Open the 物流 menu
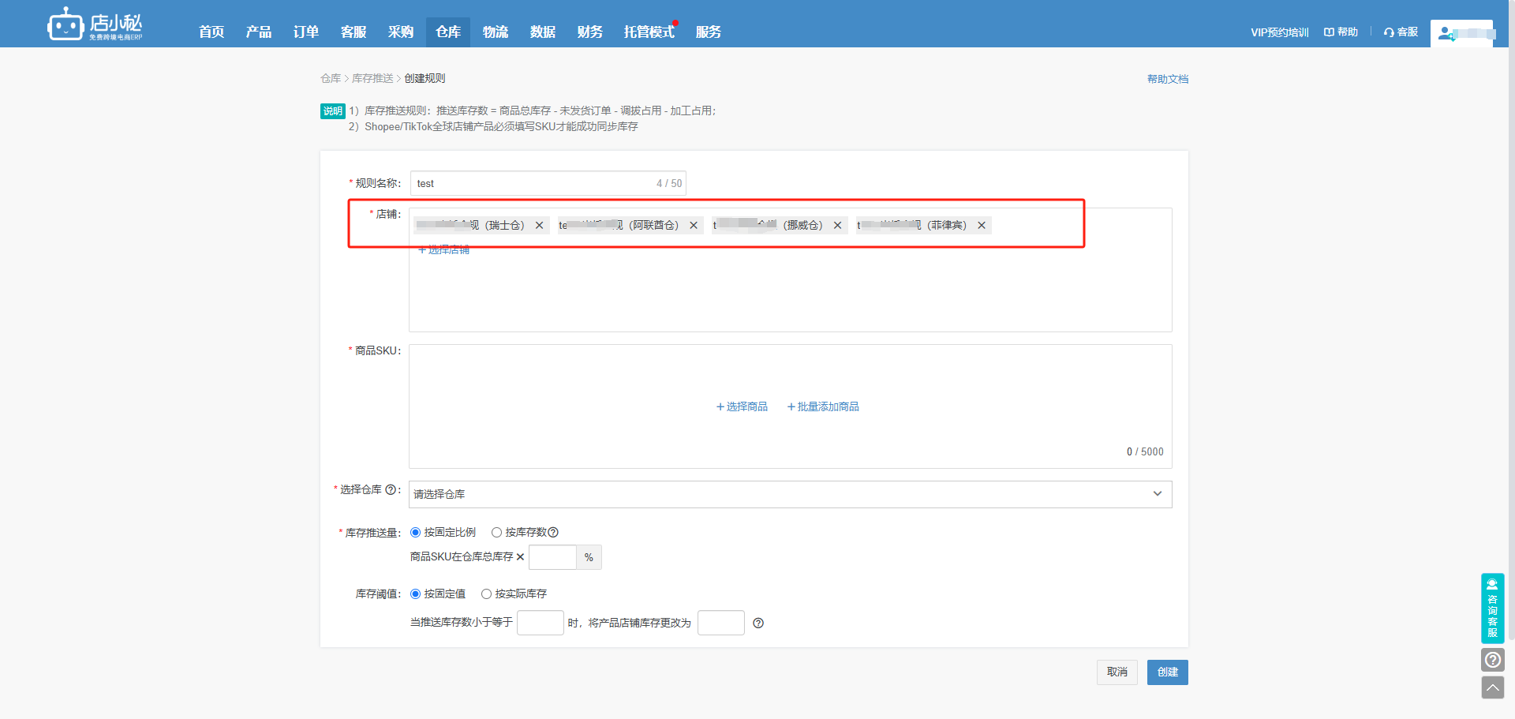1515x719 pixels. 496,32
